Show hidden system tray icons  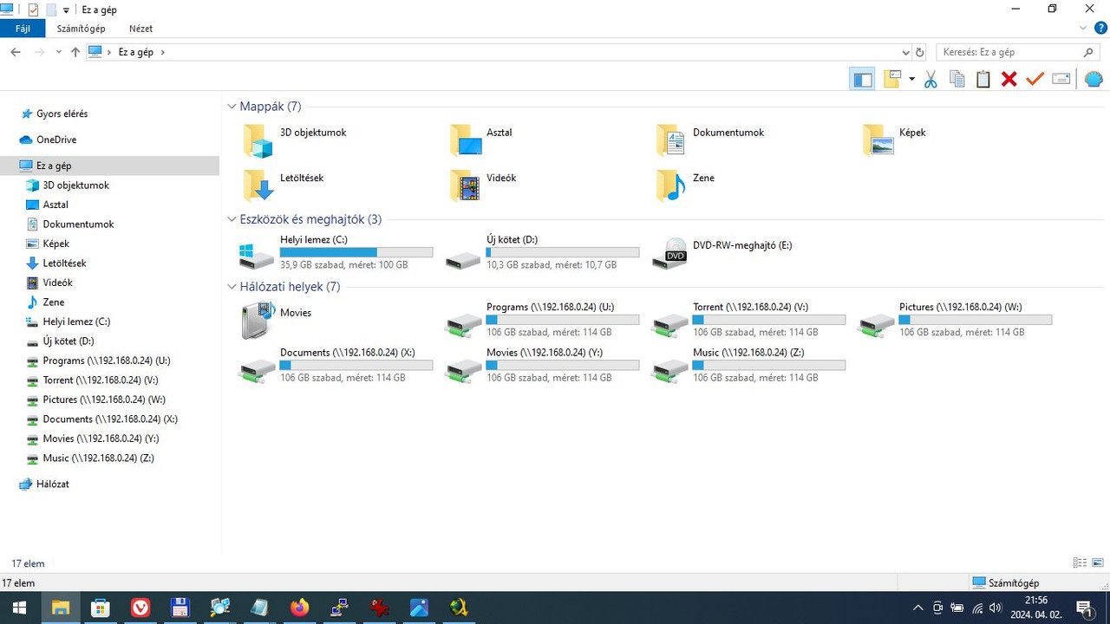click(918, 608)
